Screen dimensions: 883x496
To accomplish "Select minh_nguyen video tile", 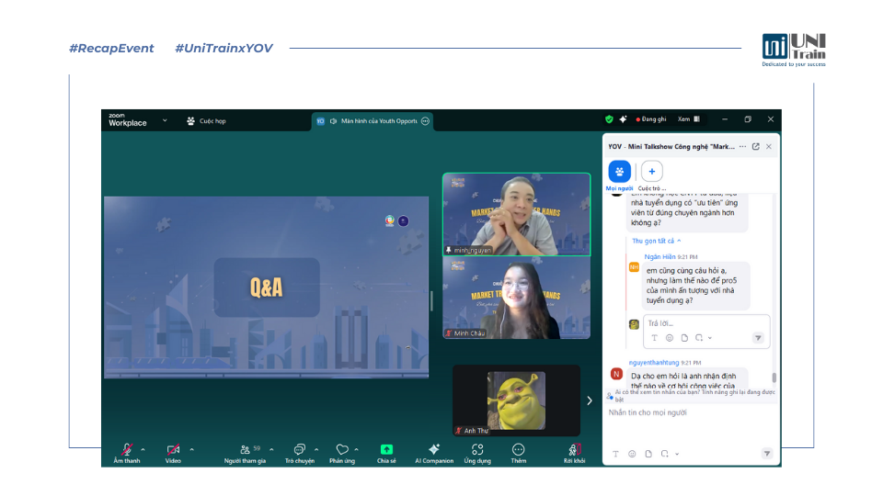I will [516, 214].
